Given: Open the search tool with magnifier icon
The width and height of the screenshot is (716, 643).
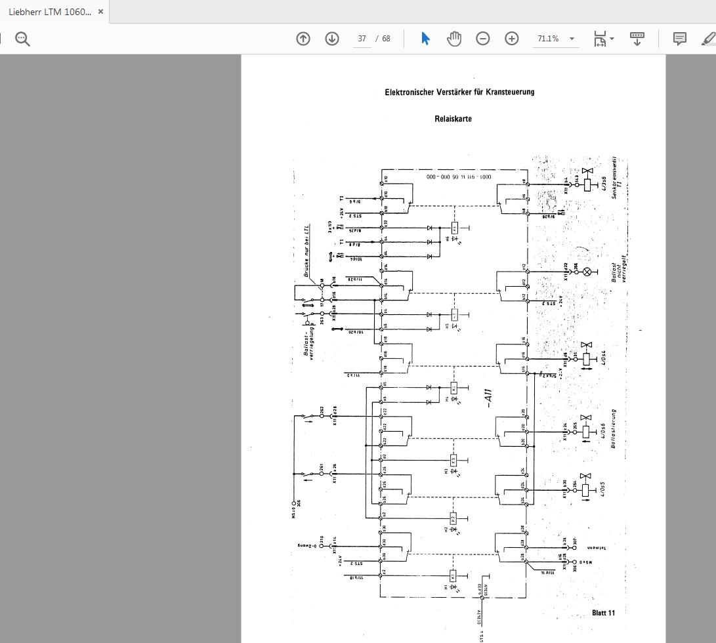Looking at the screenshot, I should click(22, 39).
